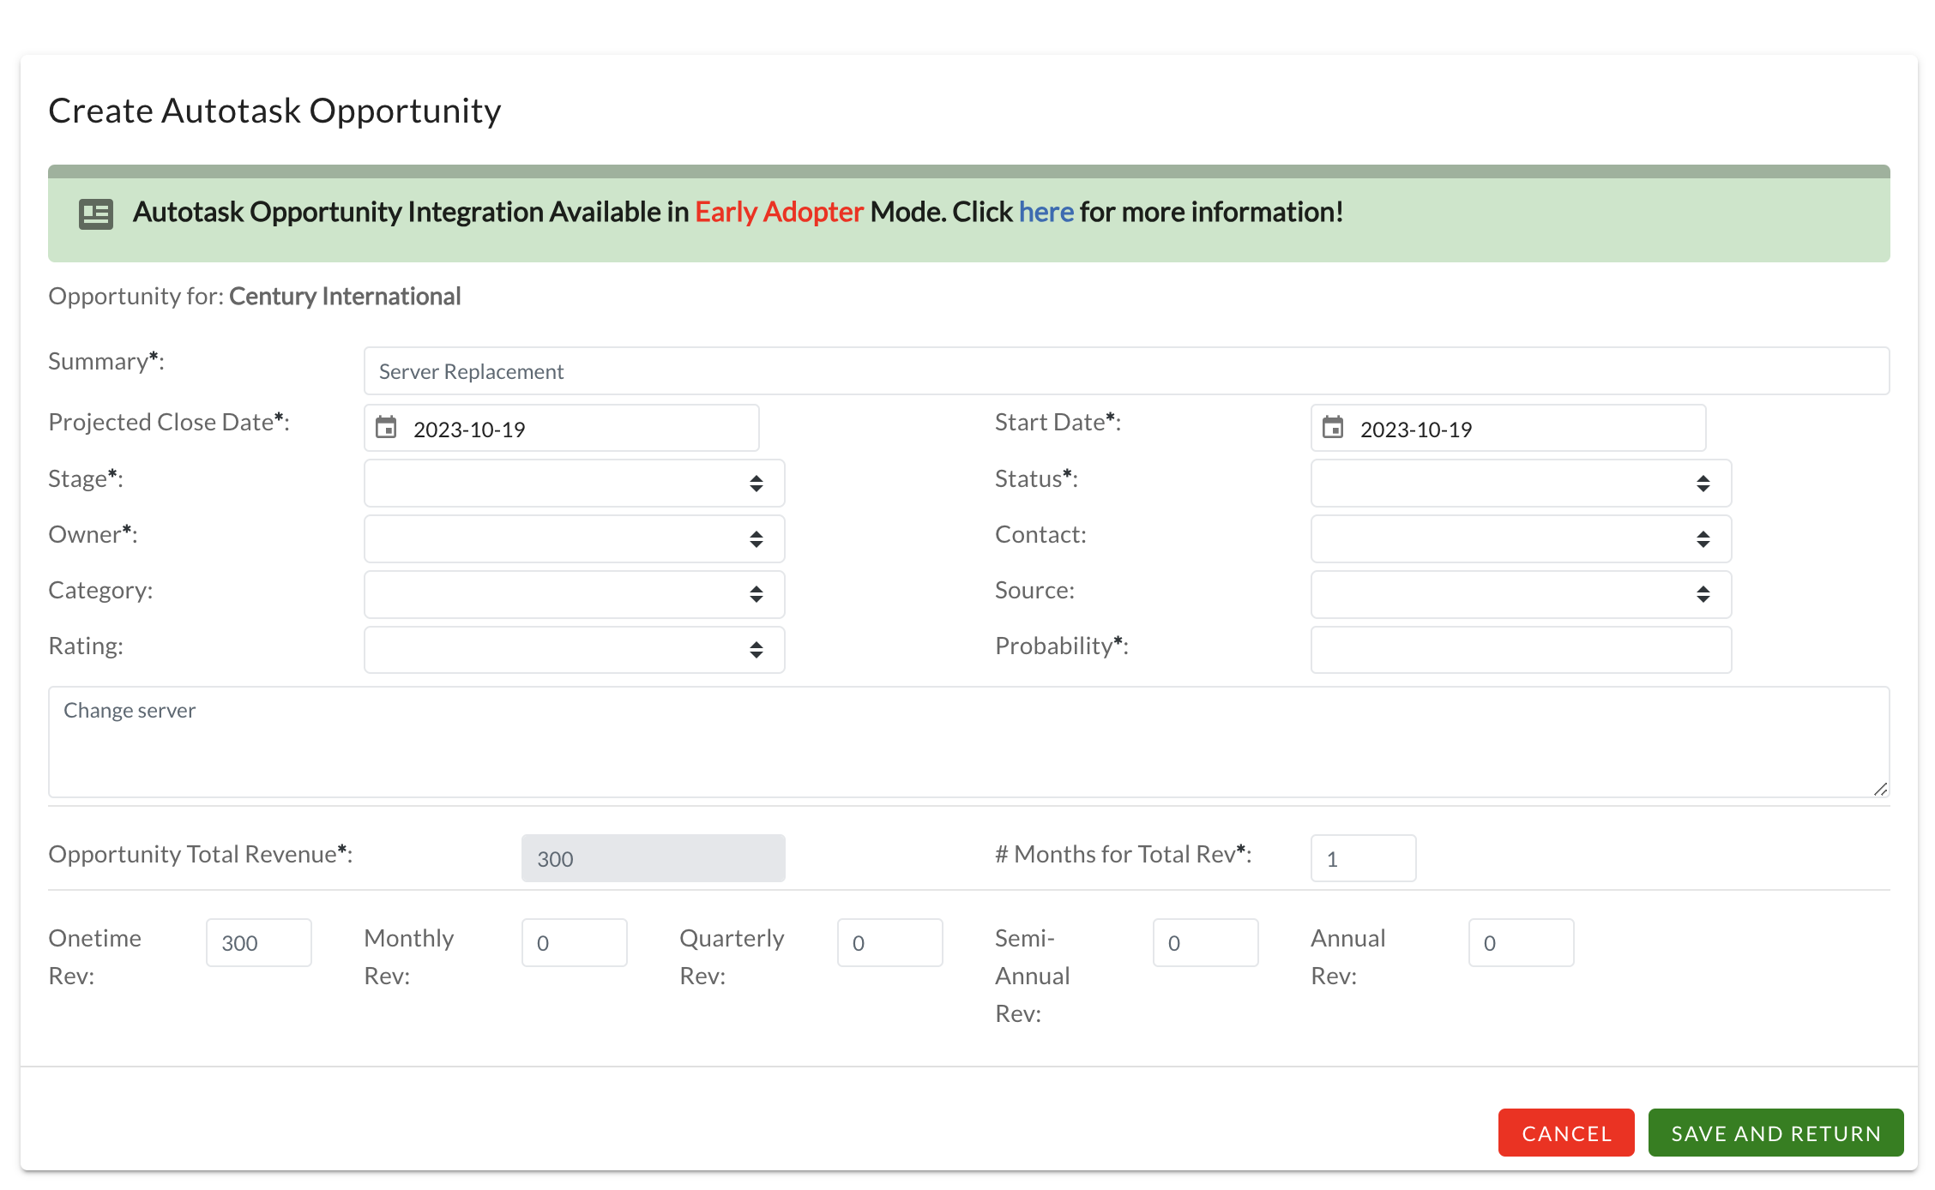Expand the Rating dropdown

click(574, 650)
